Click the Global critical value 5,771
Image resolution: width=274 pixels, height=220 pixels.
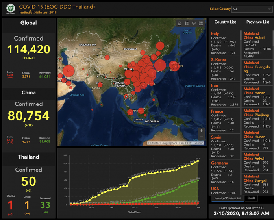point(26,76)
